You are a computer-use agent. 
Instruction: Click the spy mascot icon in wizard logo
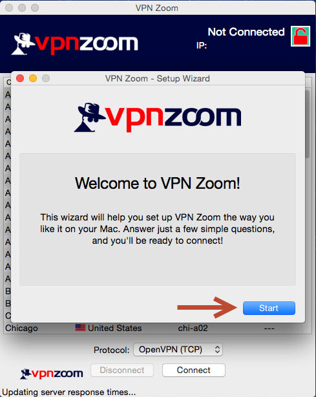[x=89, y=117]
